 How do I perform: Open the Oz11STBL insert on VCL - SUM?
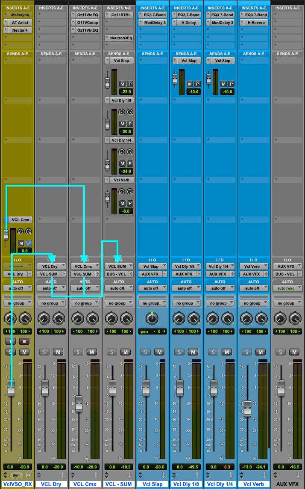click(121, 15)
